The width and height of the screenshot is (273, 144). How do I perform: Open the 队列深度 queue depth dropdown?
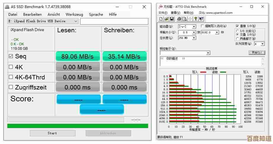pyautogui.click(x=263, y=44)
